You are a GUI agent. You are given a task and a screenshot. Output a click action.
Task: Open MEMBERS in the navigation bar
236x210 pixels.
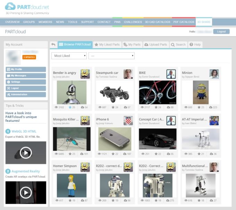click(x=45, y=22)
